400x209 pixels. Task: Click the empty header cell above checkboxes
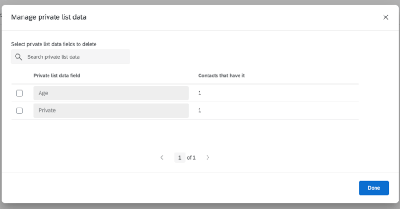click(x=19, y=75)
